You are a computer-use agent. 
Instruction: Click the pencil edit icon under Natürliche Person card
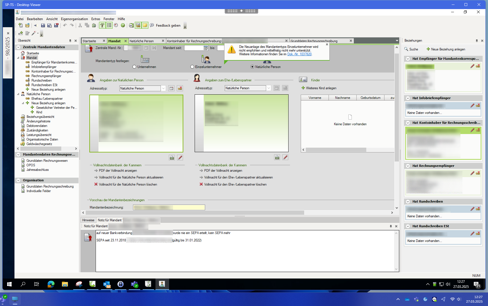(x=180, y=158)
